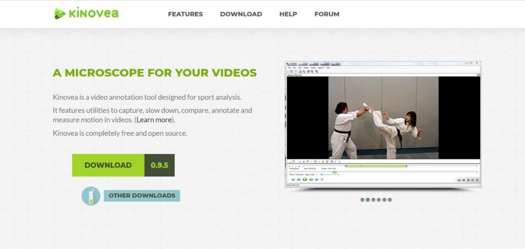Click the test tube icon
Screen dimensions: 525x249
[91, 196]
